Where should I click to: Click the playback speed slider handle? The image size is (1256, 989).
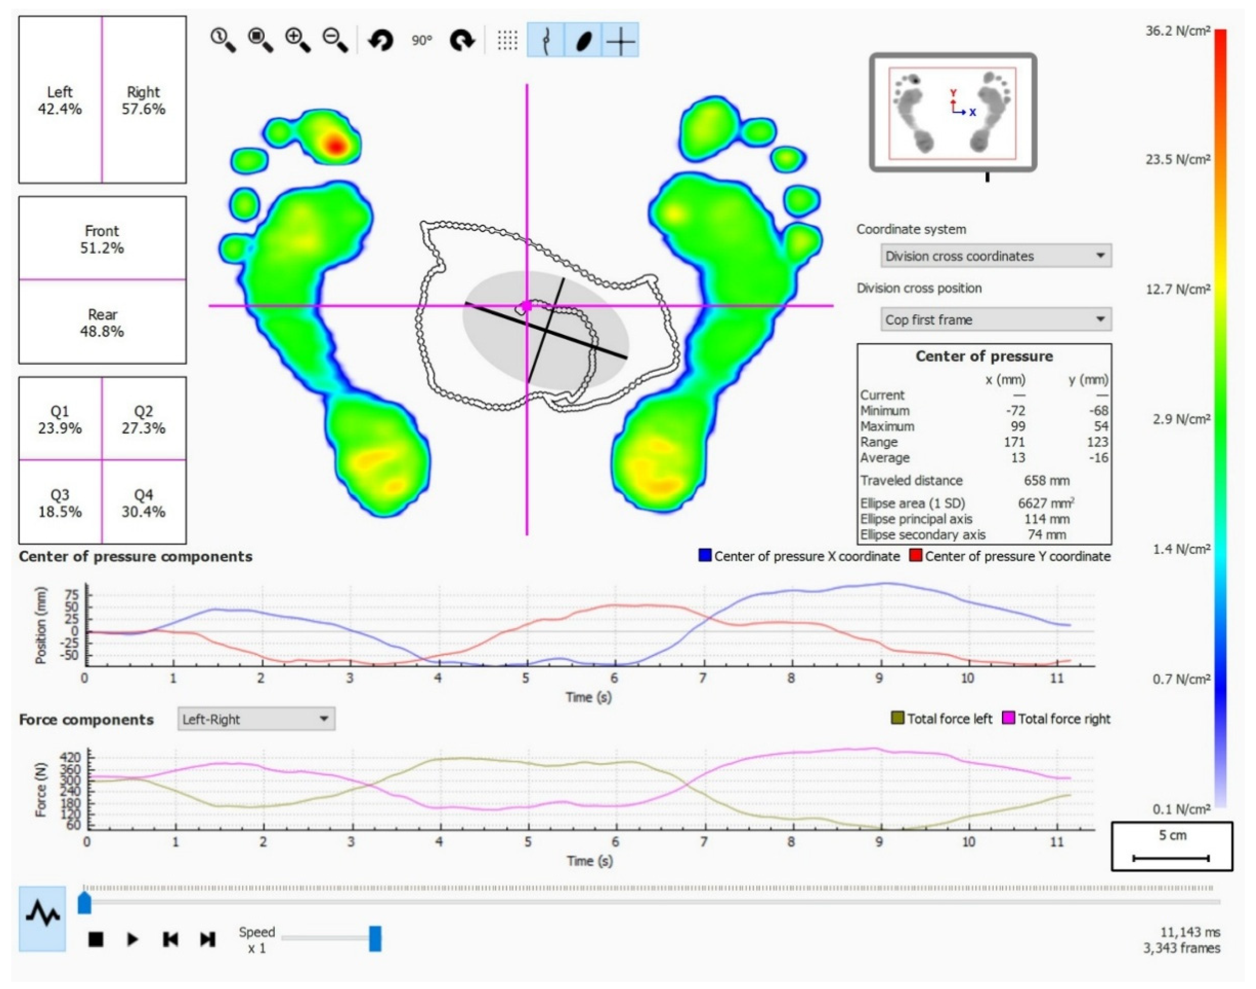(x=375, y=938)
